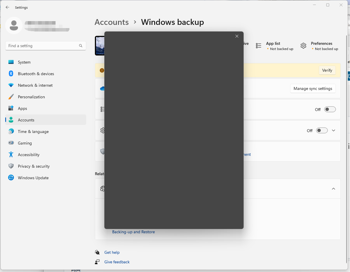Click Preferences Not backed up text
The image size is (350, 272).
tap(326, 49)
